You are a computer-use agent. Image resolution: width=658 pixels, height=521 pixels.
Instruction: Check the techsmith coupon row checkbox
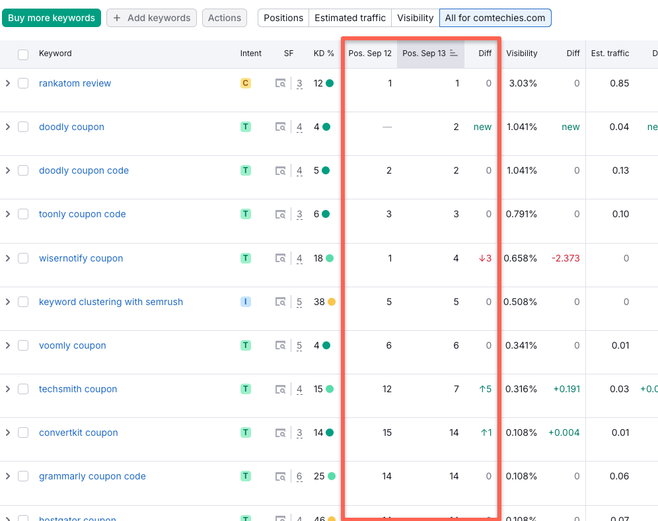(23, 389)
